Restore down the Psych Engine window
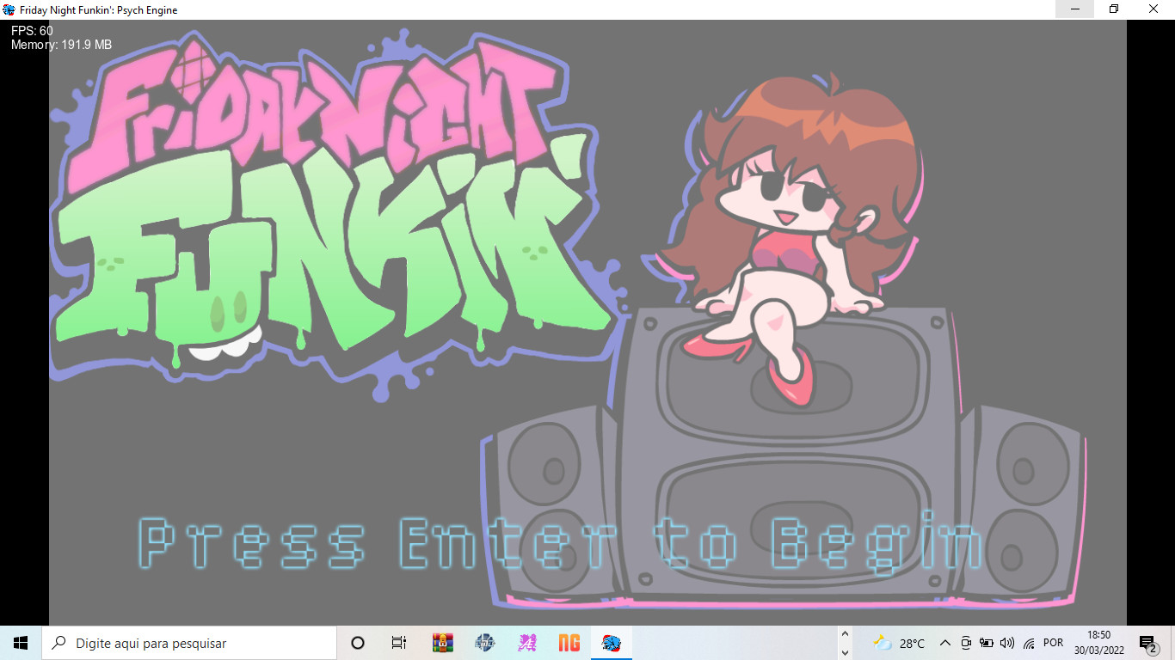1175x660 pixels. (x=1114, y=9)
